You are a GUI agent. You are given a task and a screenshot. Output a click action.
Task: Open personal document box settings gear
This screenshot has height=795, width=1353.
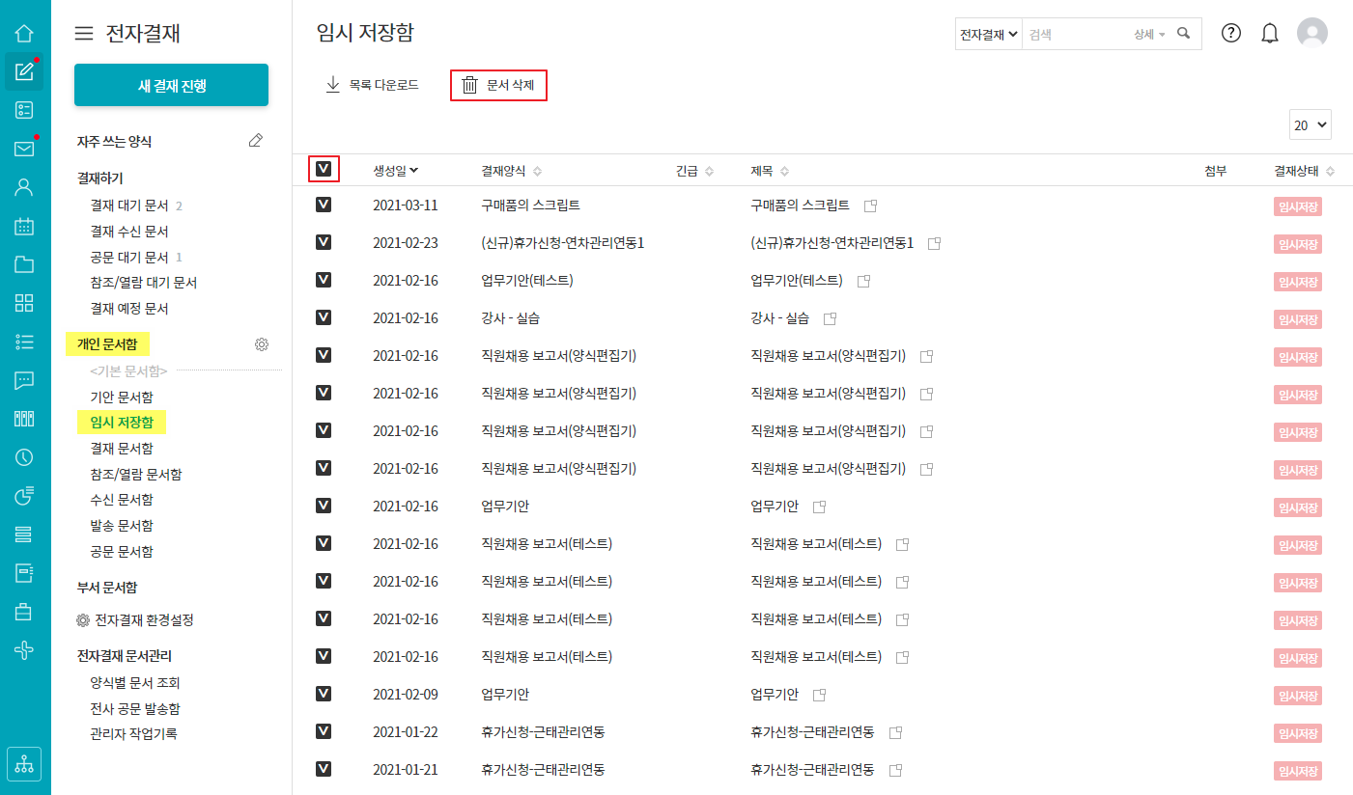tap(261, 344)
